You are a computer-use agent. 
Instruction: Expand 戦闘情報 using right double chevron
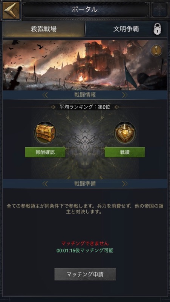point(125,95)
